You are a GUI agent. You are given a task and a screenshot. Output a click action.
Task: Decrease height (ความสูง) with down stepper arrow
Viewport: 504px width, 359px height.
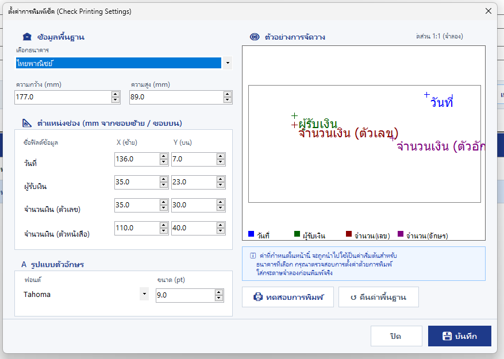[x=227, y=100]
